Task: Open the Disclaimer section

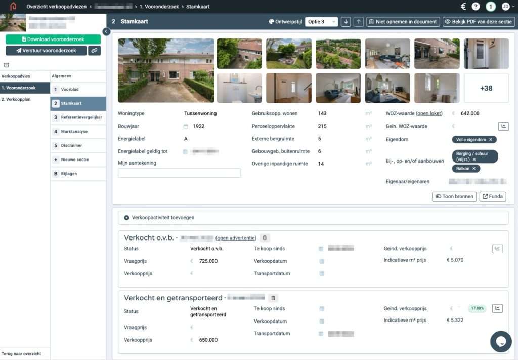Action: pyautogui.click(x=78, y=145)
